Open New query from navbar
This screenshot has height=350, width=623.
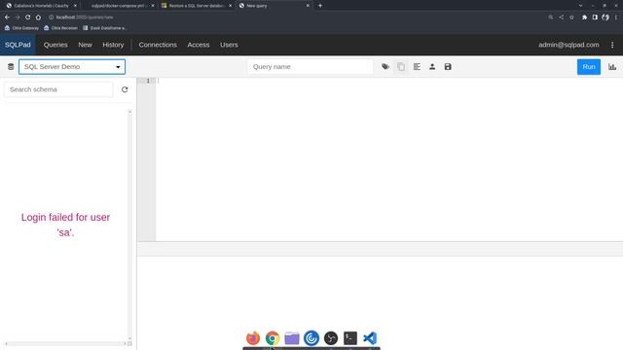click(85, 45)
